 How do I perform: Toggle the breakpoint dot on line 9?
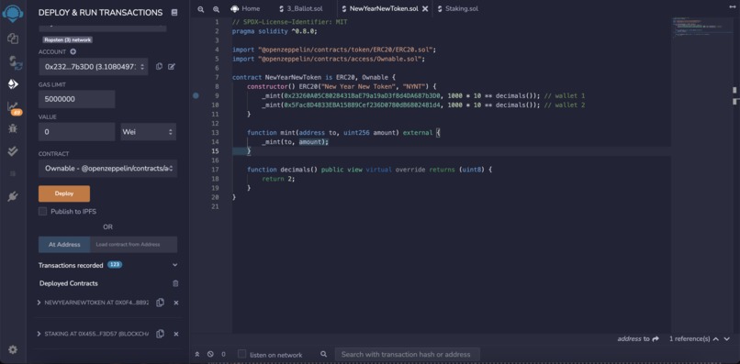tap(196, 95)
